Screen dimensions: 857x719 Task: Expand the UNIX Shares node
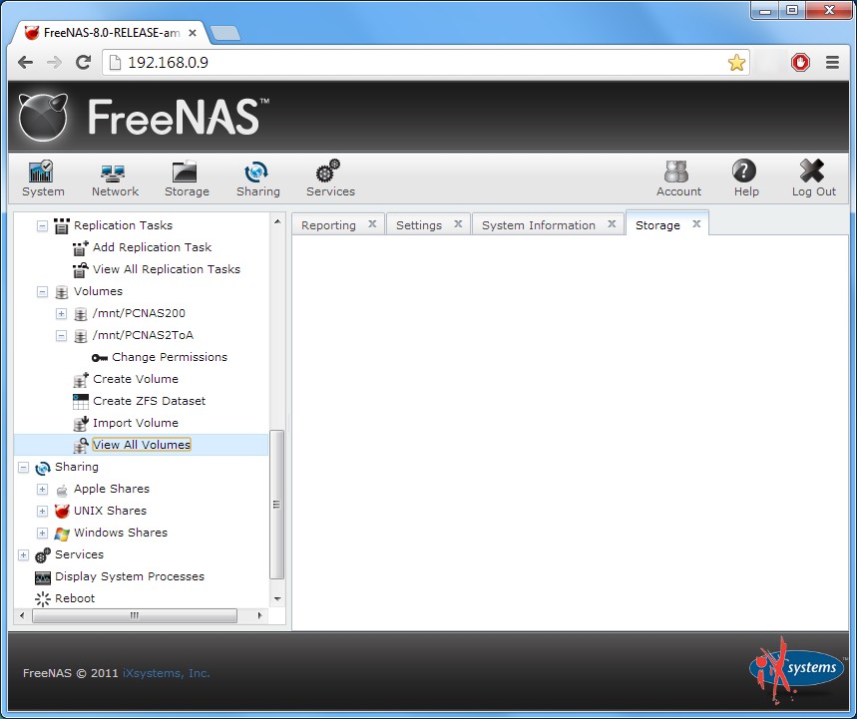click(x=42, y=511)
